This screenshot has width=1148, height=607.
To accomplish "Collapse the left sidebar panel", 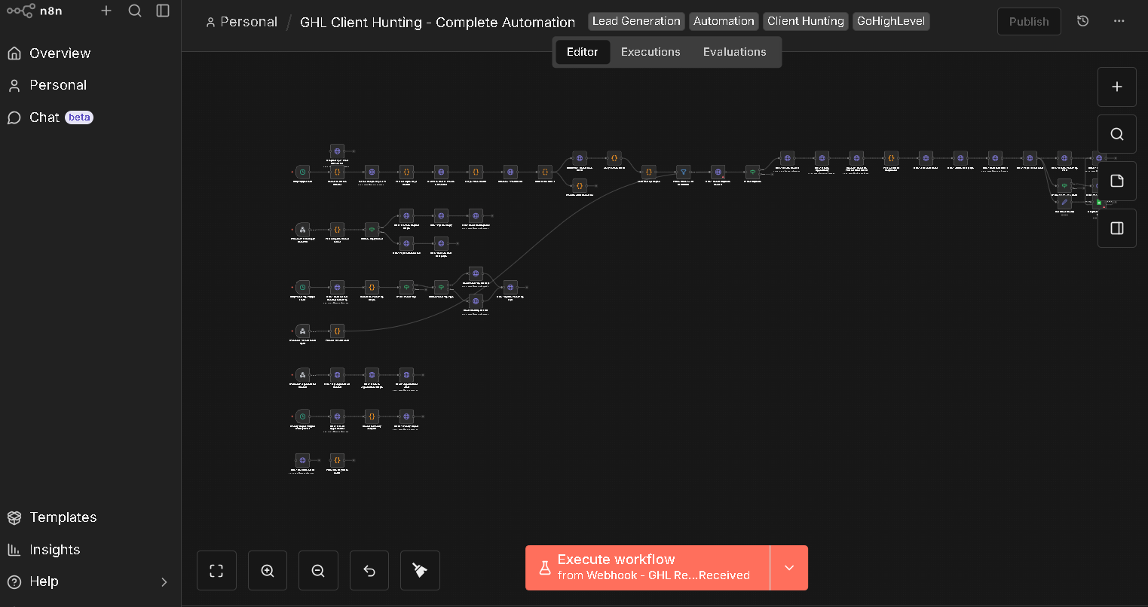I will pos(163,11).
